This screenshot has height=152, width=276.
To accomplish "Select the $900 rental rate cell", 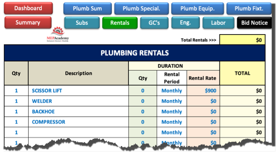I will [203, 91].
